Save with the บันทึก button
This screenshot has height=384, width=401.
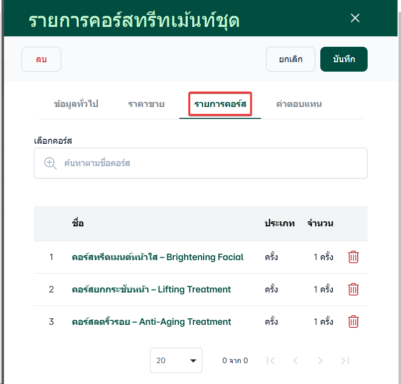click(x=344, y=59)
